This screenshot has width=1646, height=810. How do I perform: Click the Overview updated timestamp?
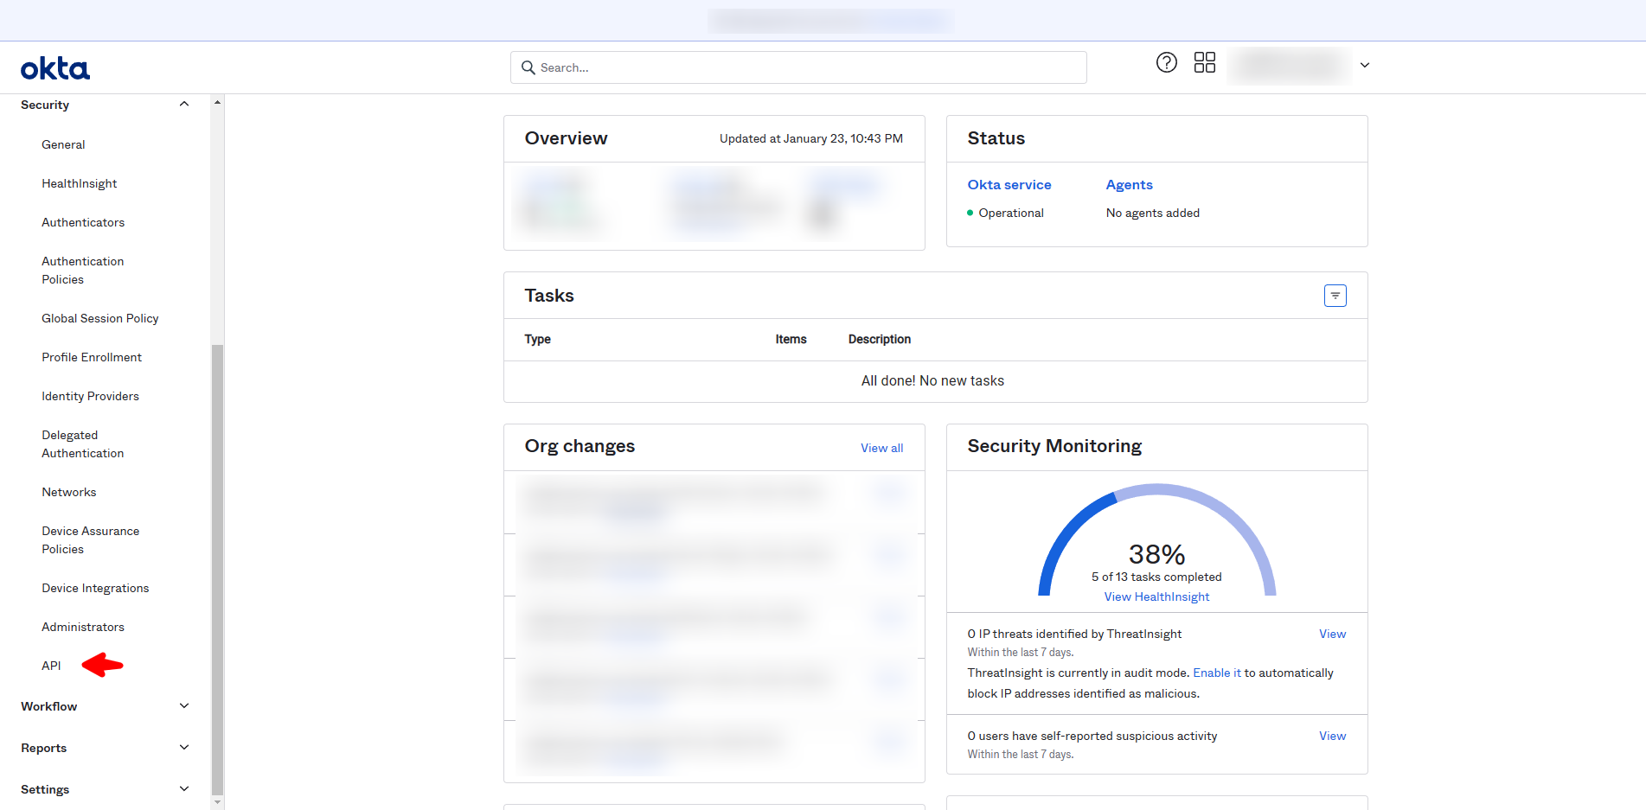[x=810, y=138]
